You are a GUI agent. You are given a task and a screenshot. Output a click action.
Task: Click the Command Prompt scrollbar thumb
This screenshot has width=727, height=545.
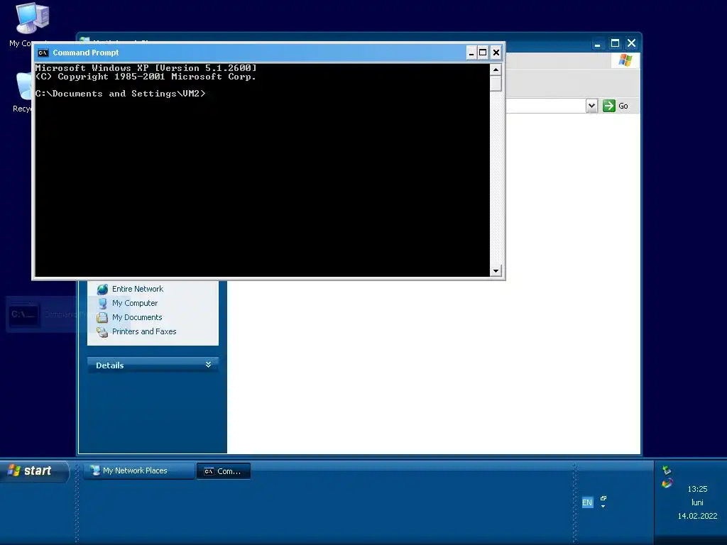pyautogui.click(x=496, y=84)
